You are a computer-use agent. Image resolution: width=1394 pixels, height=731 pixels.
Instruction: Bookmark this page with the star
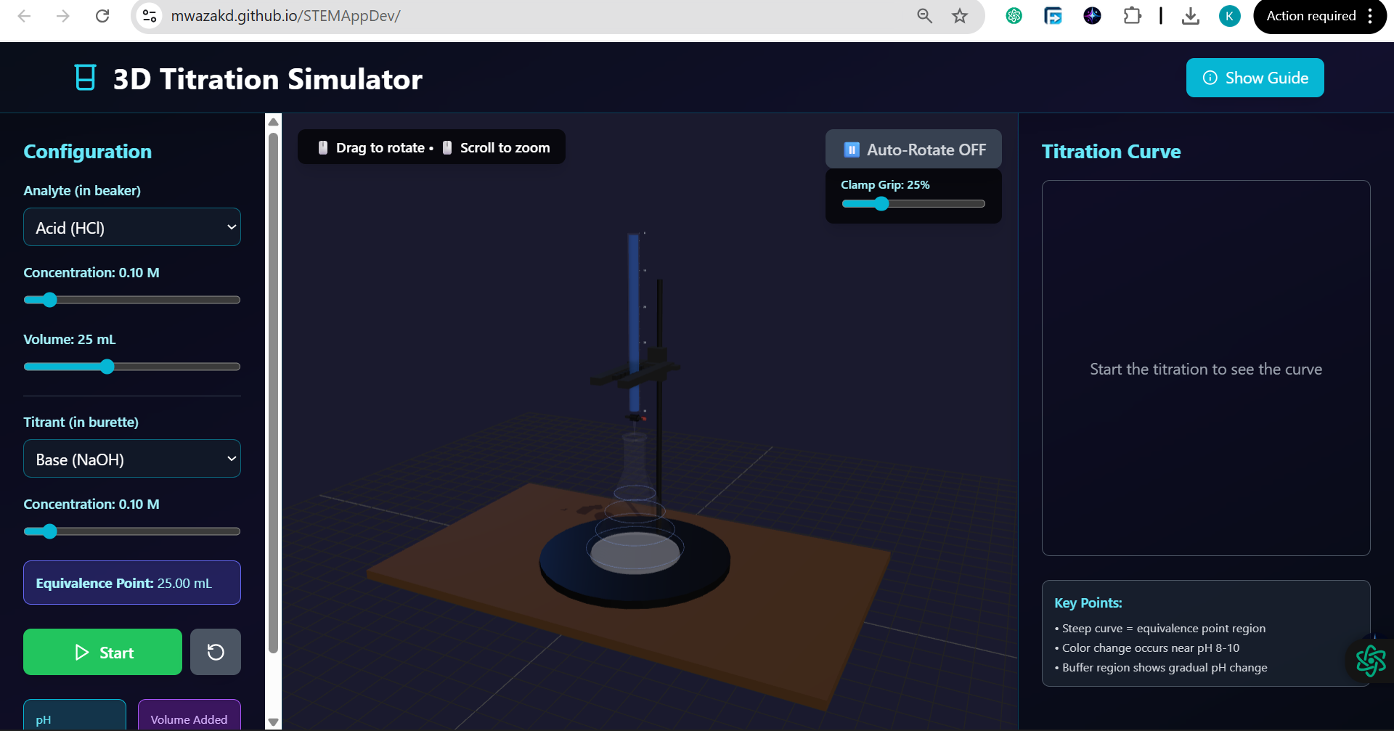point(960,16)
